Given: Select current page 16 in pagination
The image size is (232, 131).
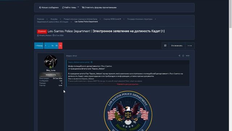Looking at the screenshot, I should point(61,45).
